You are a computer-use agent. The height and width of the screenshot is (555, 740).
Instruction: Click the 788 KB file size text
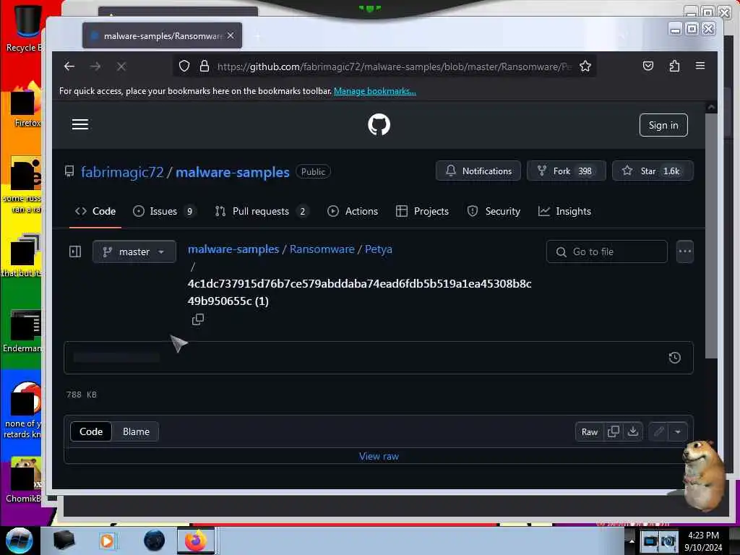click(x=81, y=395)
